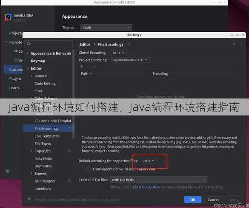Image resolution: width=249 pixels, height=208 pixels.
Task: Click the back arrow in Settings header
Action: pos(235,44)
